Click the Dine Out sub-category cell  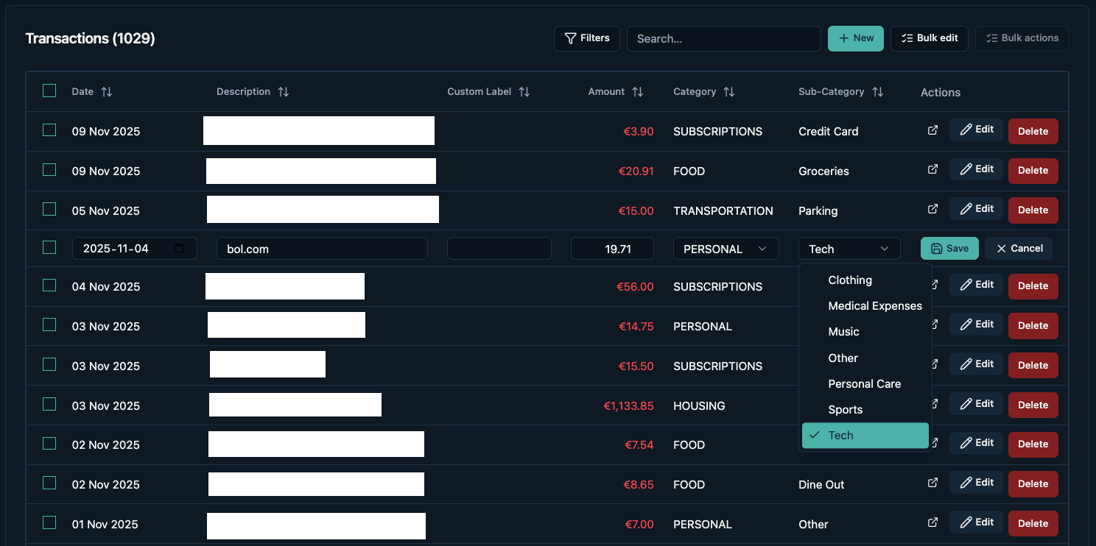(x=821, y=484)
